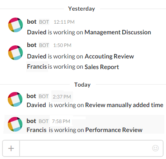Click bot avatar on 1:50 PM message
The image size is (166, 159).
point(15,53)
